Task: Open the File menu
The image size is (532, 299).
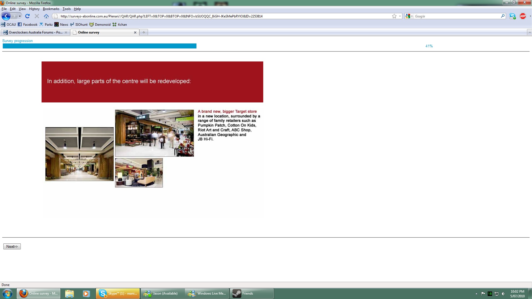Action: (4, 9)
